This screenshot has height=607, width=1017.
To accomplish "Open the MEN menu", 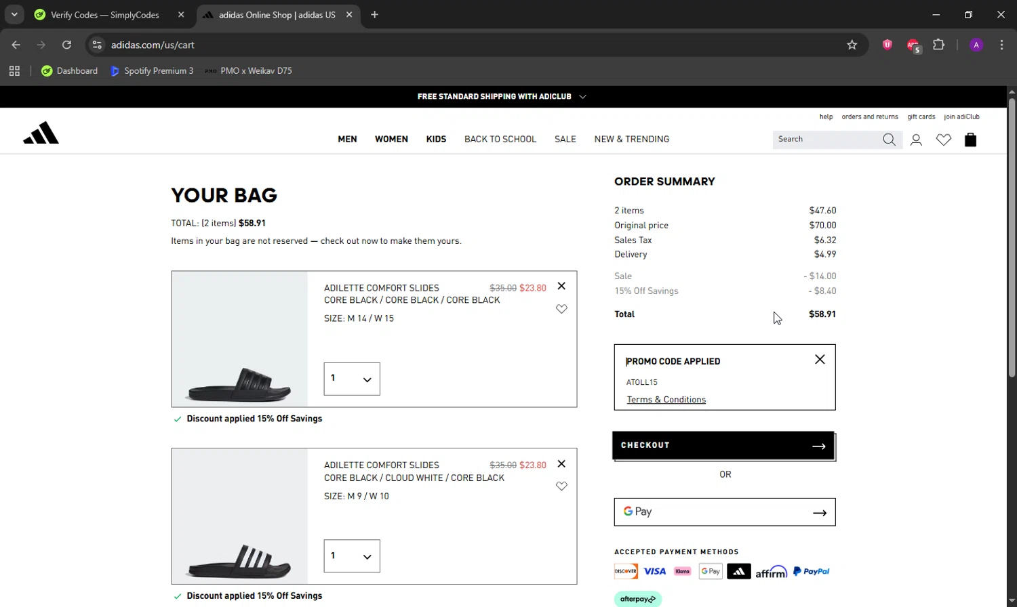I will (347, 139).
